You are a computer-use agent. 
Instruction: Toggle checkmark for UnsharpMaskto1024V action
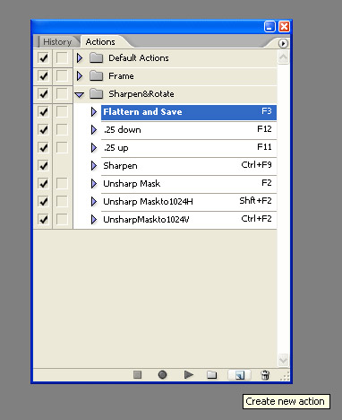point(43,219)
